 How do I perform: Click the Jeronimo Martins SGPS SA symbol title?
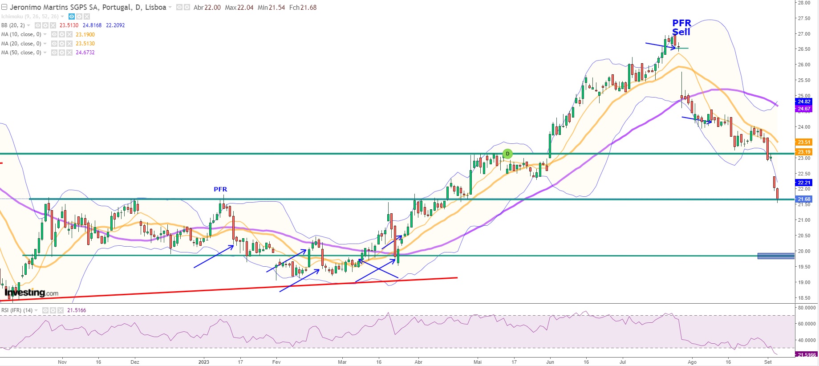88,7
